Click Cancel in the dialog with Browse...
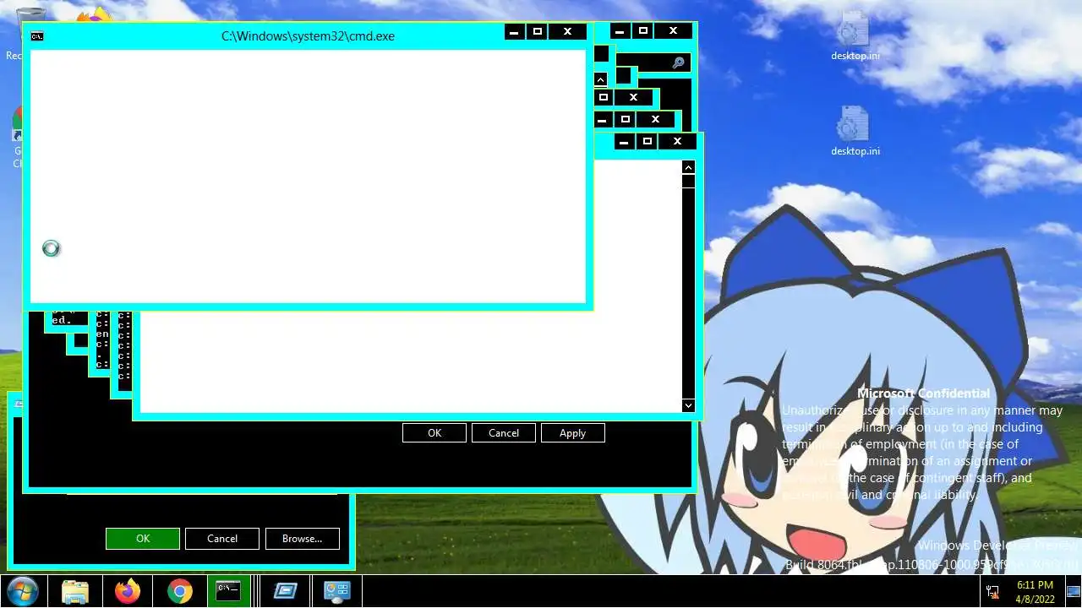Viewport: 1082px width, 608px height. [x=222, y=539]
